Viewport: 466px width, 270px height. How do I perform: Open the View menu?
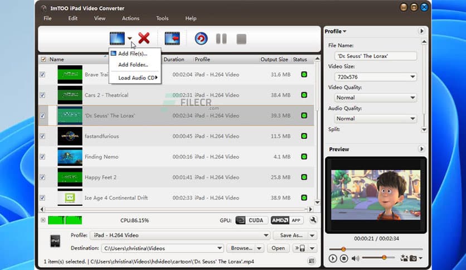coord(100,18)
